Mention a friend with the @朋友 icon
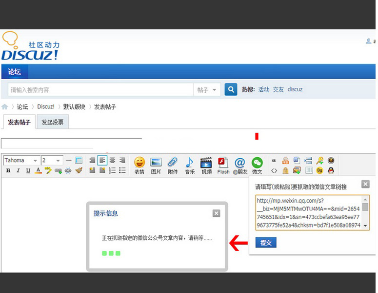378x293 pixels. (x=240, y=165)
